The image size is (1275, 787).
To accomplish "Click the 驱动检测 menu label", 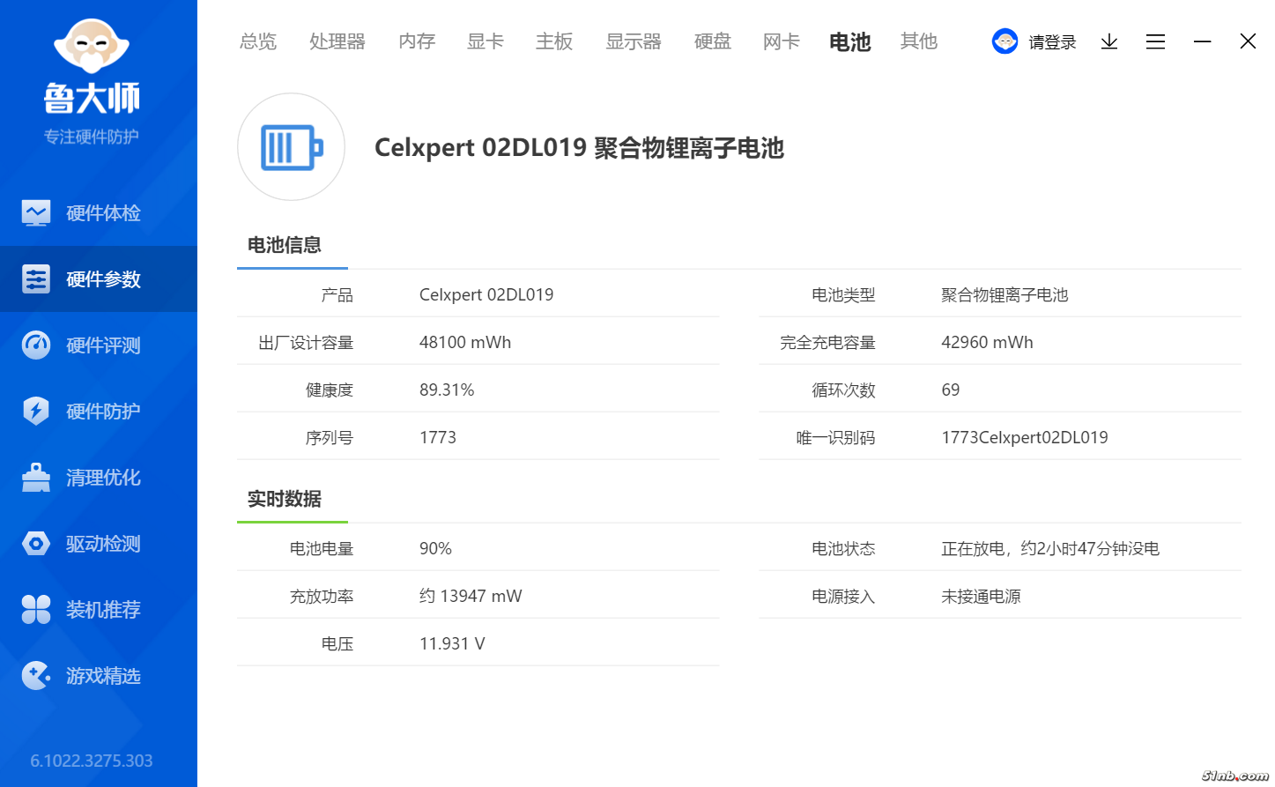I will (103, 544).
